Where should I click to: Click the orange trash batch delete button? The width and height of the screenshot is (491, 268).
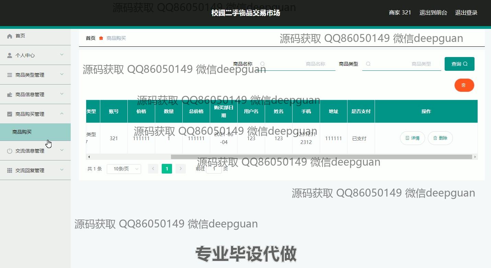point(464,85)
